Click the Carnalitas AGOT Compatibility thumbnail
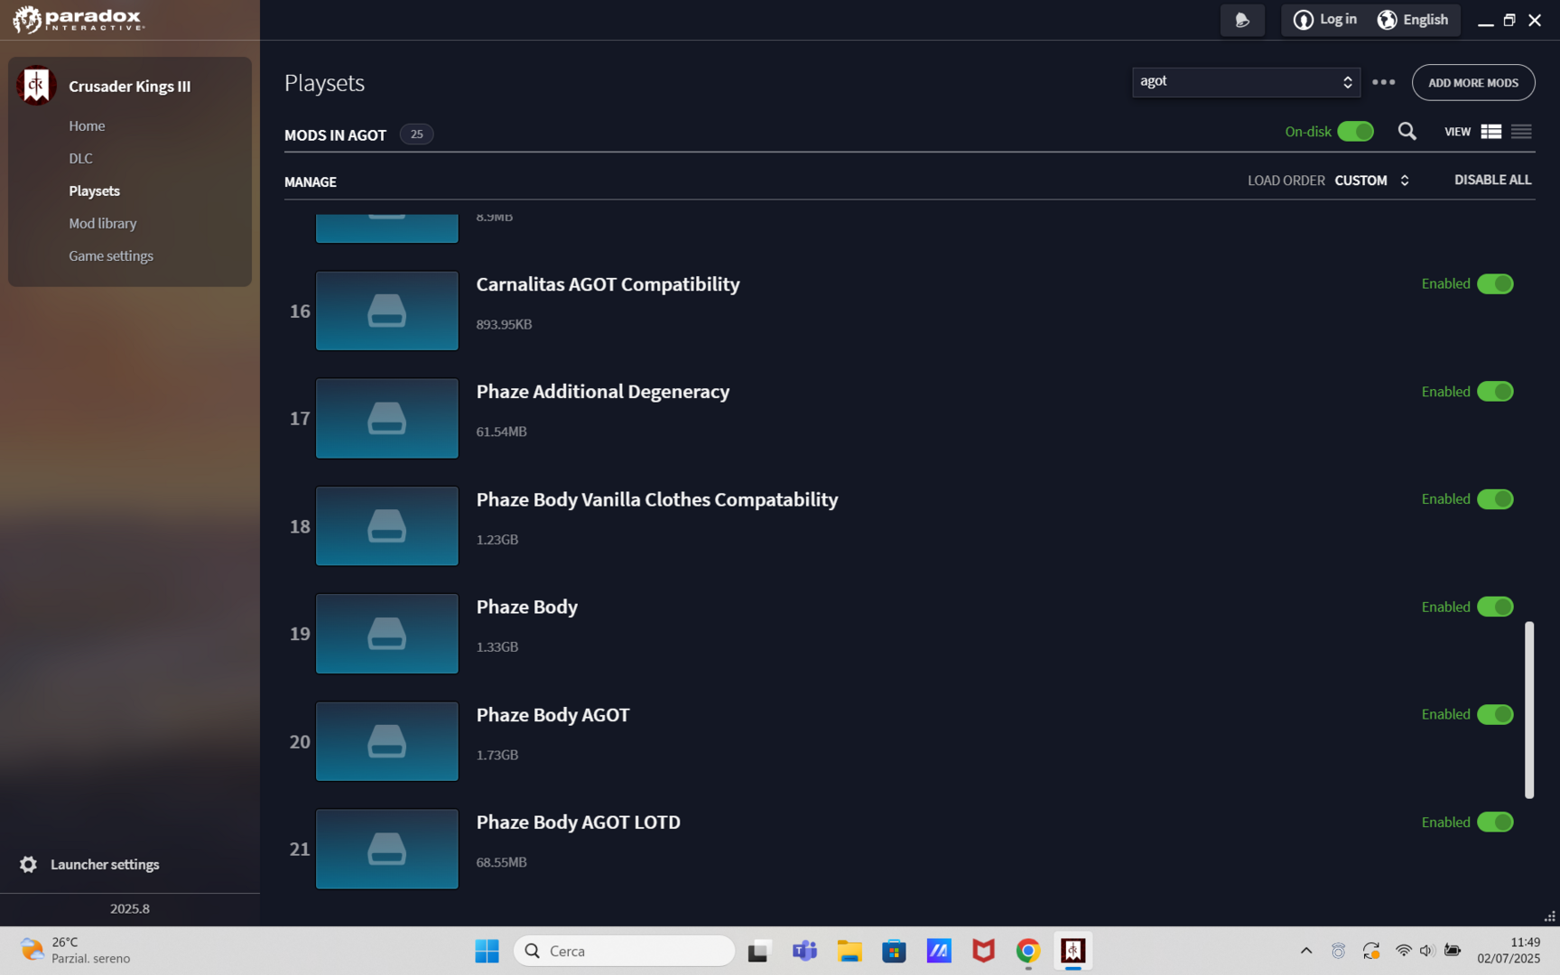Screen dimensions: 1560x975 [386, 311]
